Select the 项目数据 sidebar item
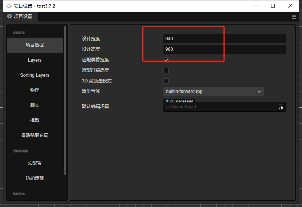Screen dimensions: 302x207 tap(35, 45)
